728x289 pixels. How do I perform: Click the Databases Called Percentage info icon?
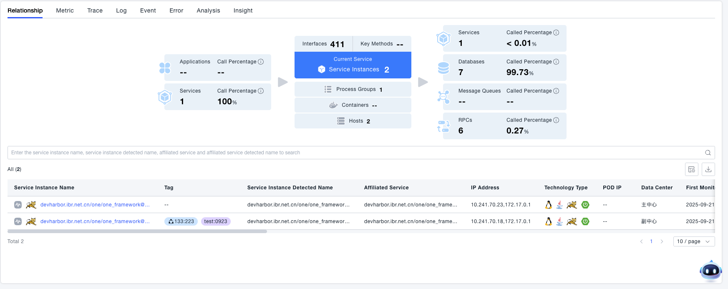(x=556, y=62)
